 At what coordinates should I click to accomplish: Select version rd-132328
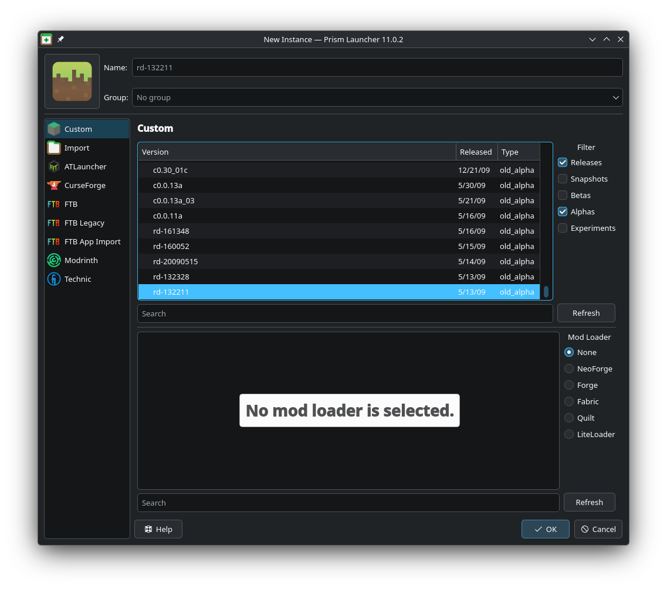click(x=339, y=277)
